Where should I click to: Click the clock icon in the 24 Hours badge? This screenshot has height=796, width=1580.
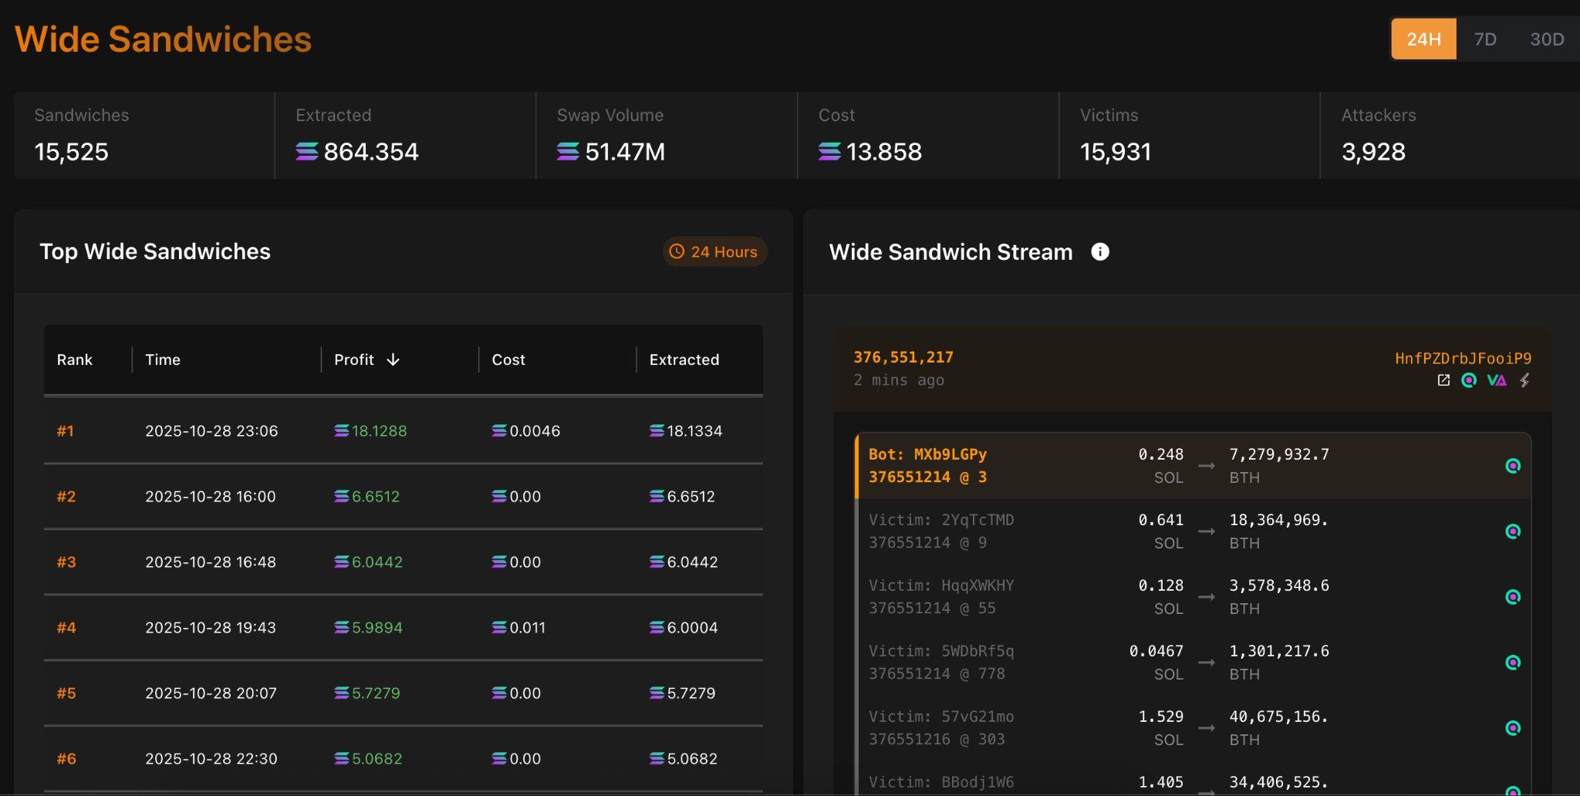pyautogui.click(x=677, y=251)
